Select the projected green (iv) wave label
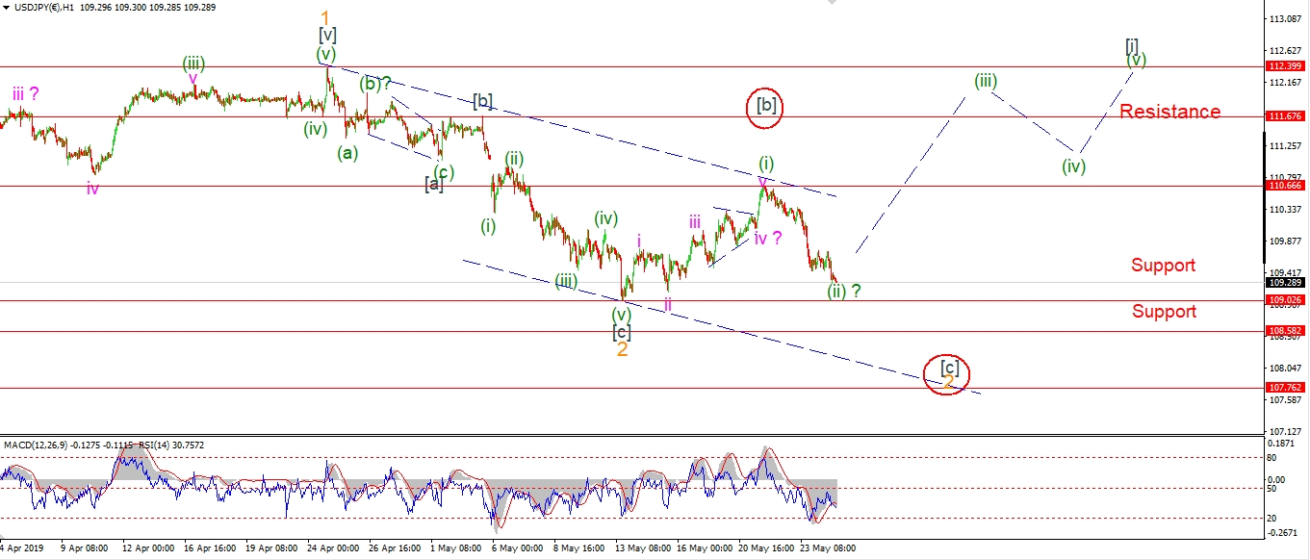 click(x=1073, y=165)
